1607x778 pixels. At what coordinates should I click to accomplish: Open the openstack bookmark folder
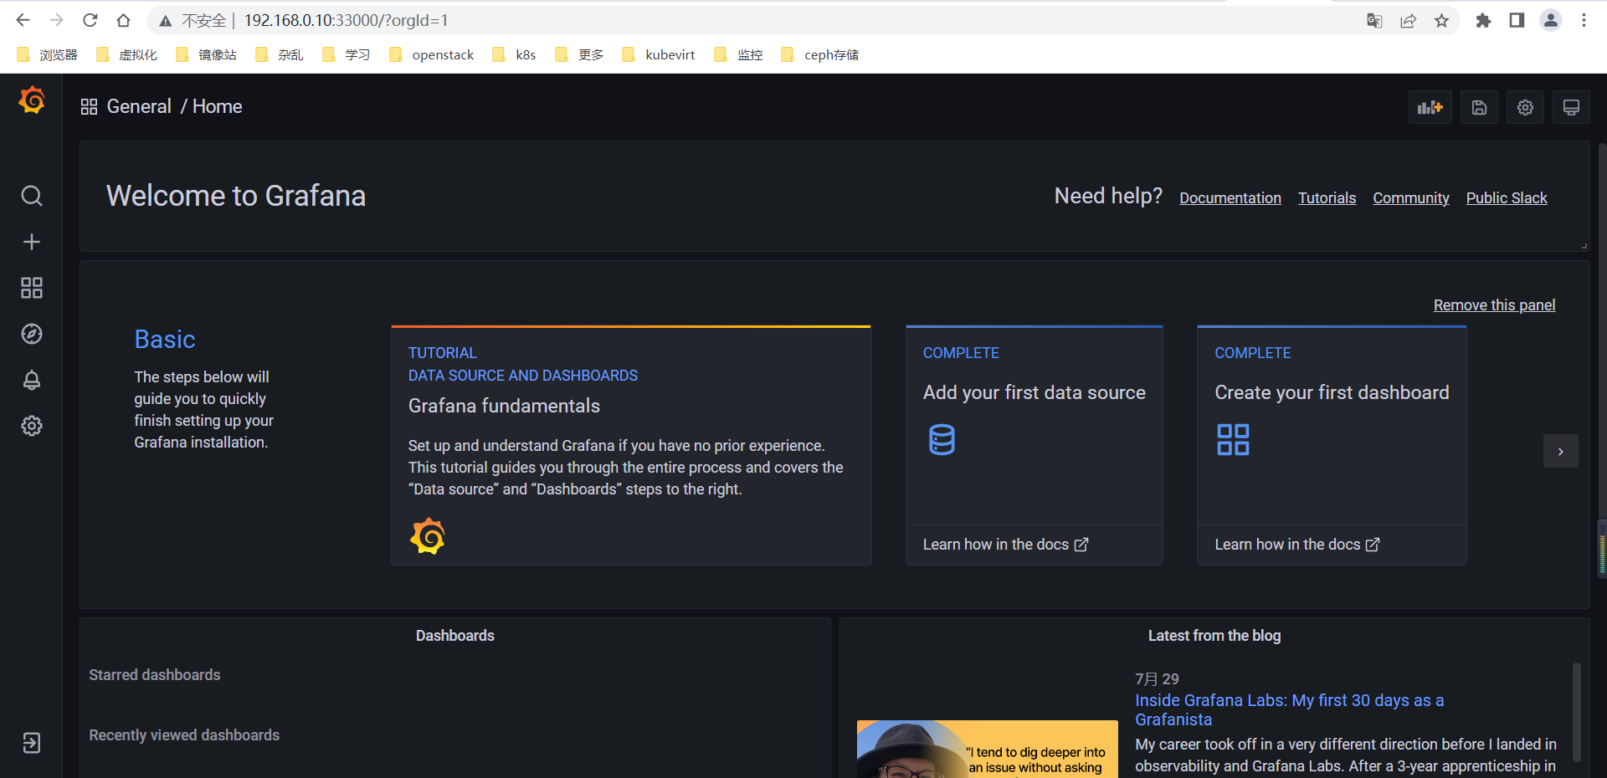432,55
